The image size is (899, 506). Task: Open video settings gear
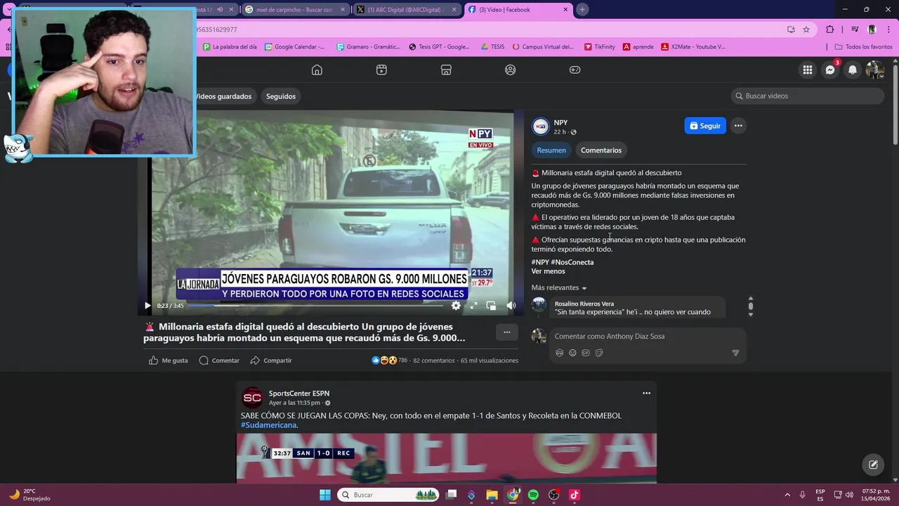(456, 305)
